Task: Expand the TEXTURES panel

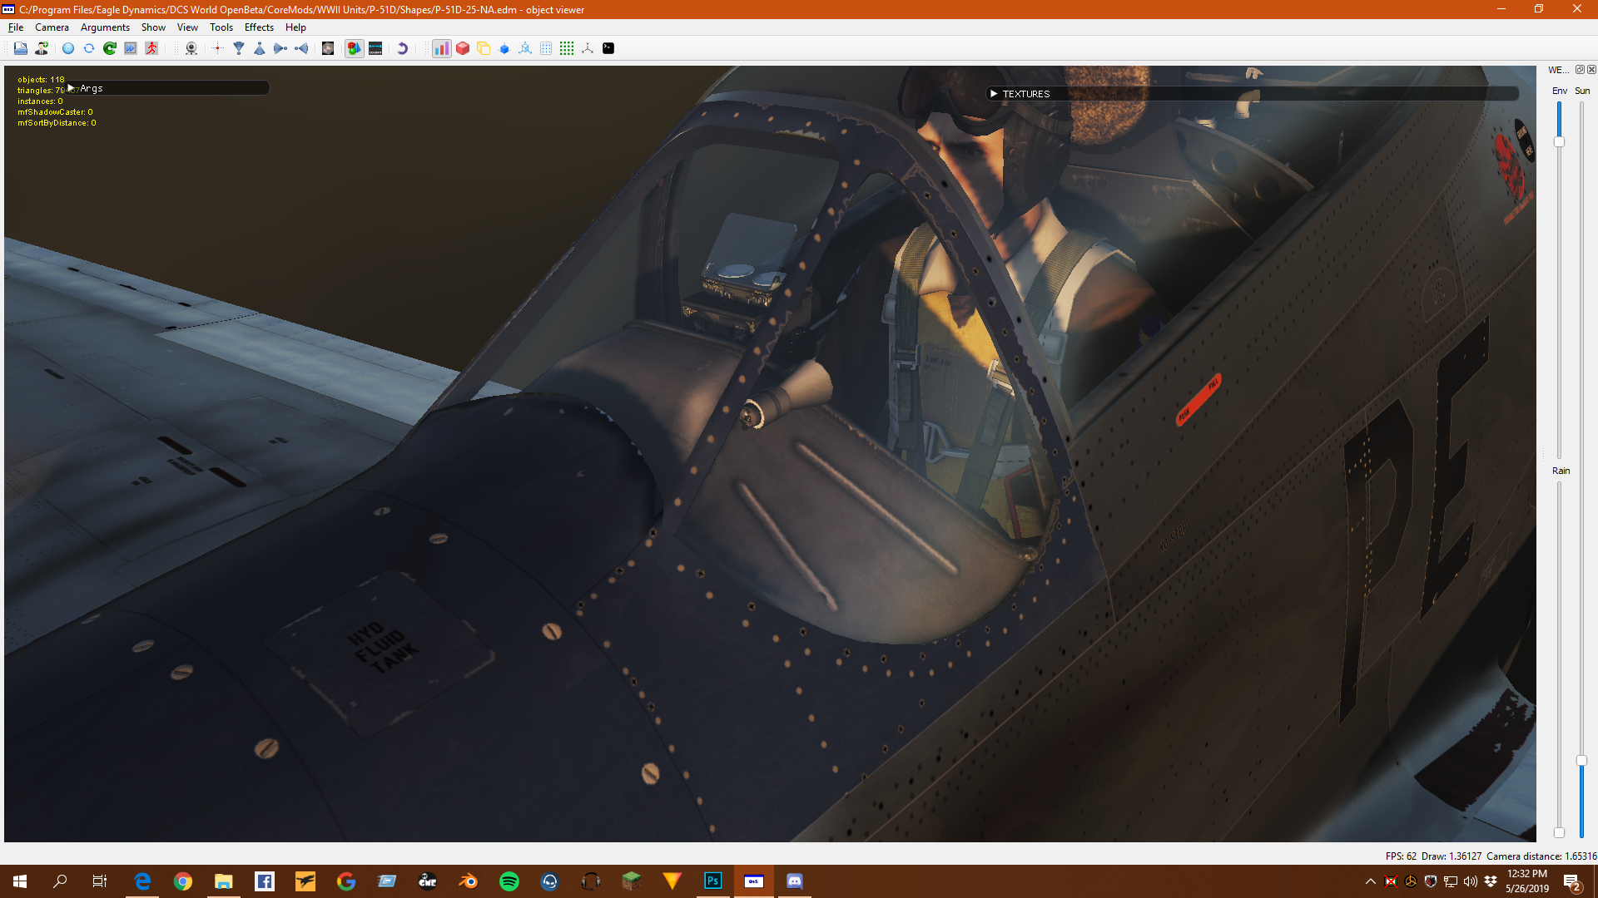Action: click(x=994, y=94)
